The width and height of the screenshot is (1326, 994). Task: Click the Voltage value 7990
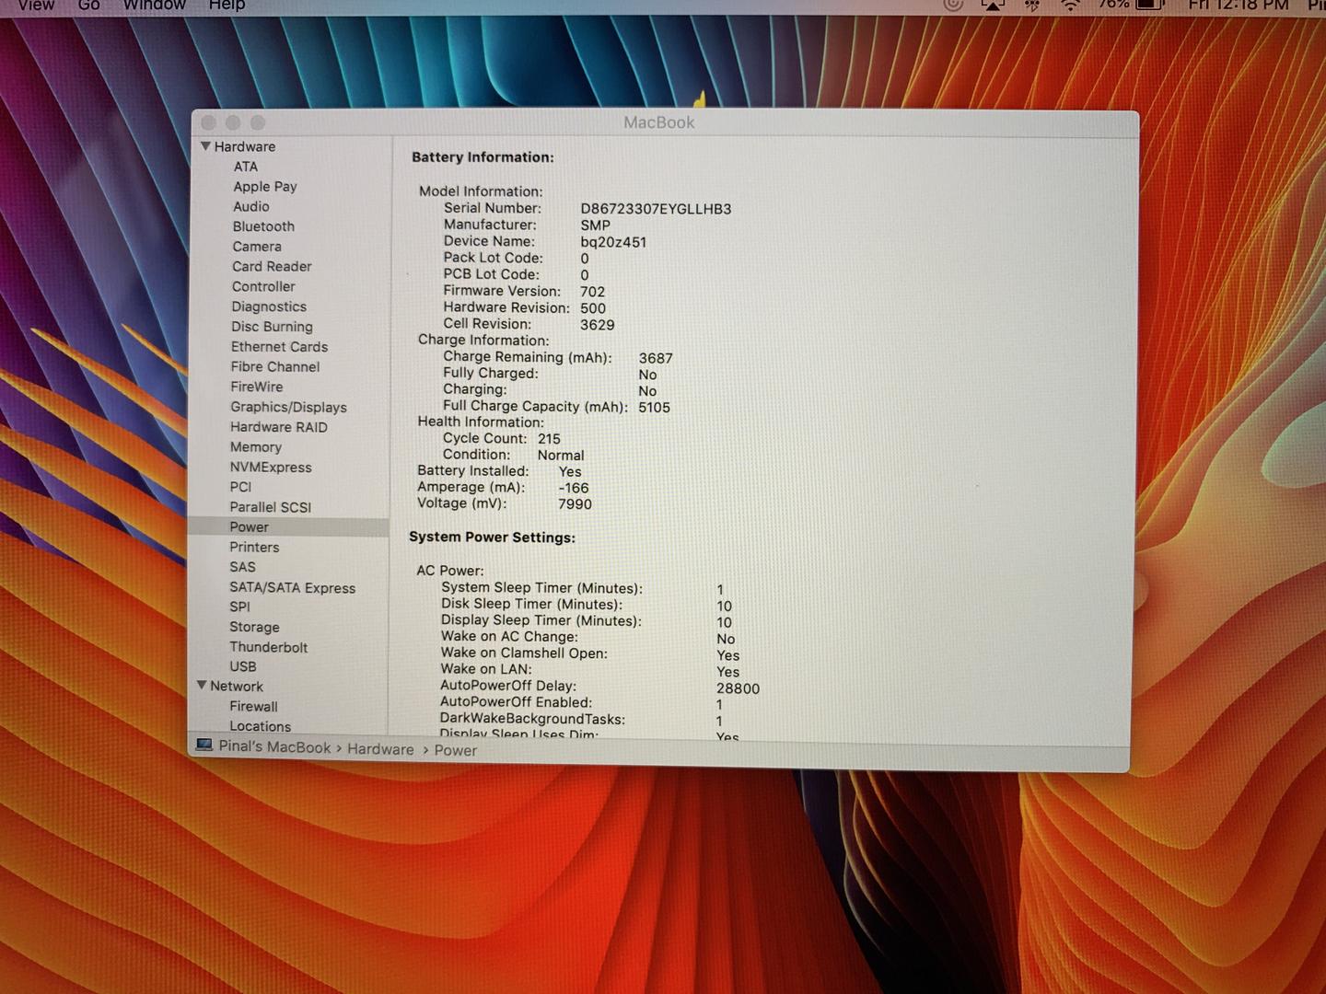(x=575, y=504)
